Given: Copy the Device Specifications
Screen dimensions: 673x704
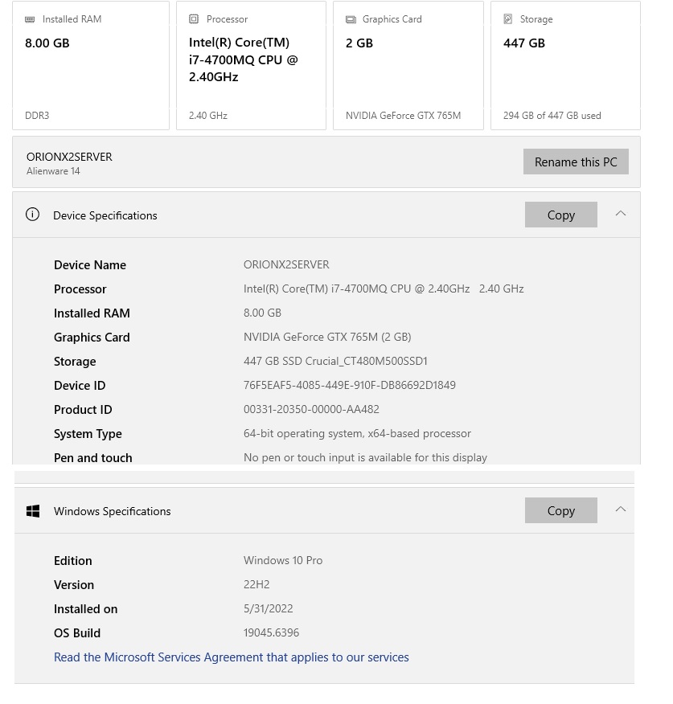Looking at the screenshot, I should coord(560,215).
